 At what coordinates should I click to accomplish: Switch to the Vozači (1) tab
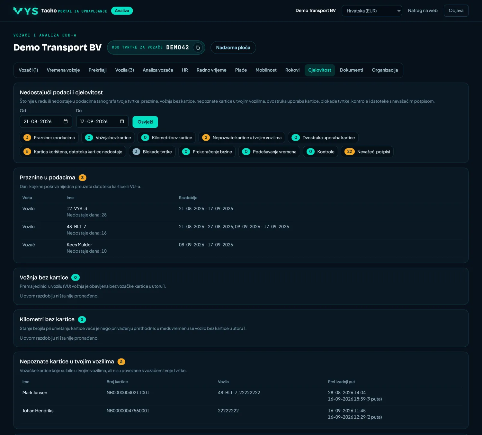point(28,70)
